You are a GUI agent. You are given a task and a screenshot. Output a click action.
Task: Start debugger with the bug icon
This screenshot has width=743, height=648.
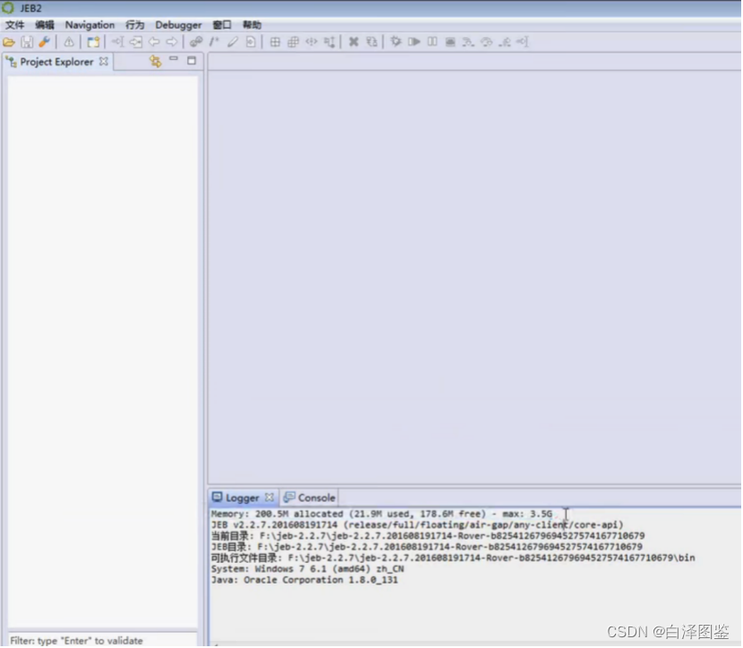396,42
